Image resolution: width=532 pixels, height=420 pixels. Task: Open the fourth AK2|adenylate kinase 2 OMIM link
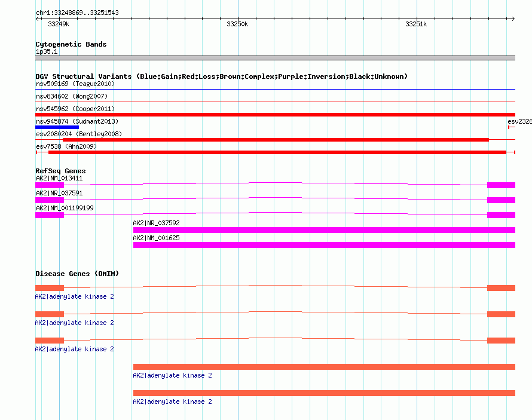[x=172, y=376]
